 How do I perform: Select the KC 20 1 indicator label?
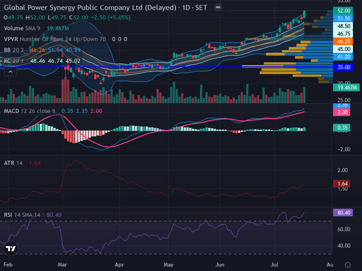[x=14, y=61]
